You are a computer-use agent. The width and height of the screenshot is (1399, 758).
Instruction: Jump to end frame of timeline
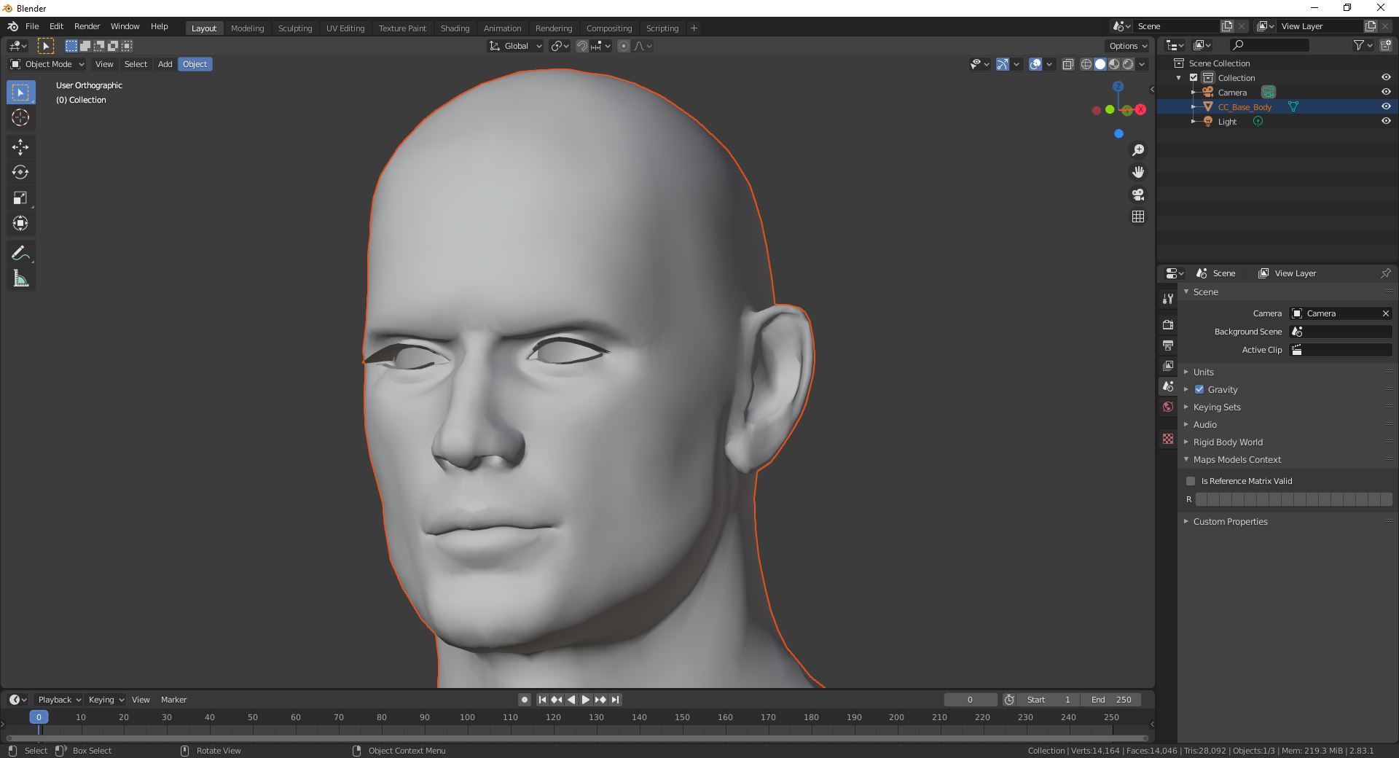[x=615, y=700]
